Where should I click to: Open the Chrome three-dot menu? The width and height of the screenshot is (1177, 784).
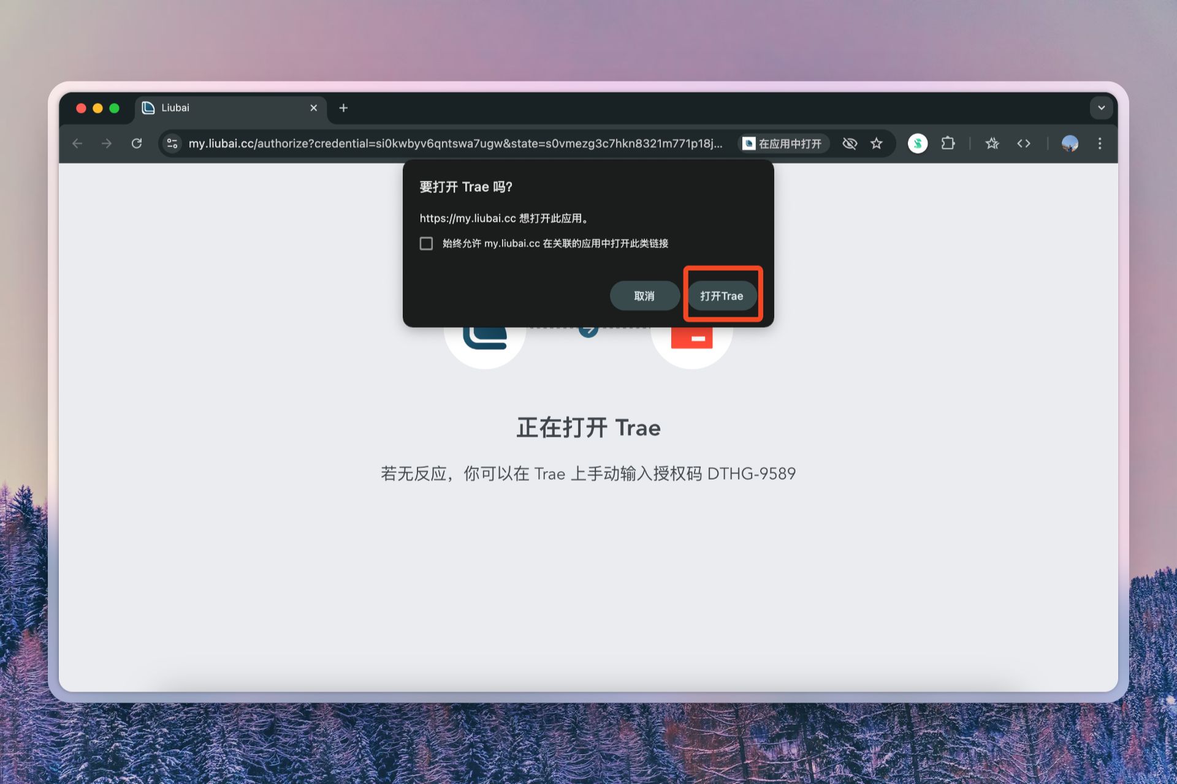tap(1100, 143)
